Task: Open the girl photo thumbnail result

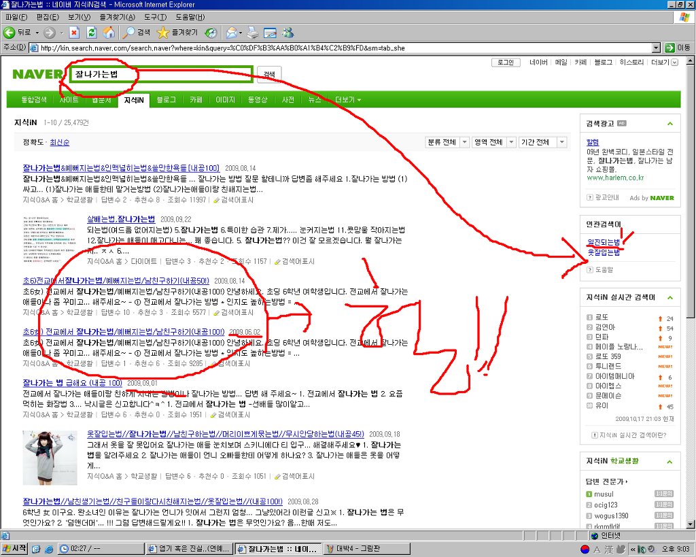Action: click(50, 458)
